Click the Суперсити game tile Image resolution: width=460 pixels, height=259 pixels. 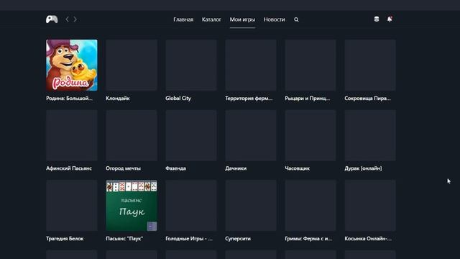(x=251, y=206)
